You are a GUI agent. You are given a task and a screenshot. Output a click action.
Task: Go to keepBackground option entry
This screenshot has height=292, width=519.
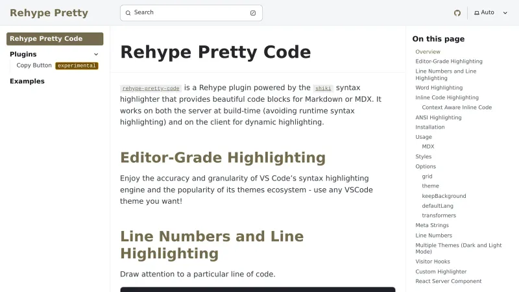444,196
